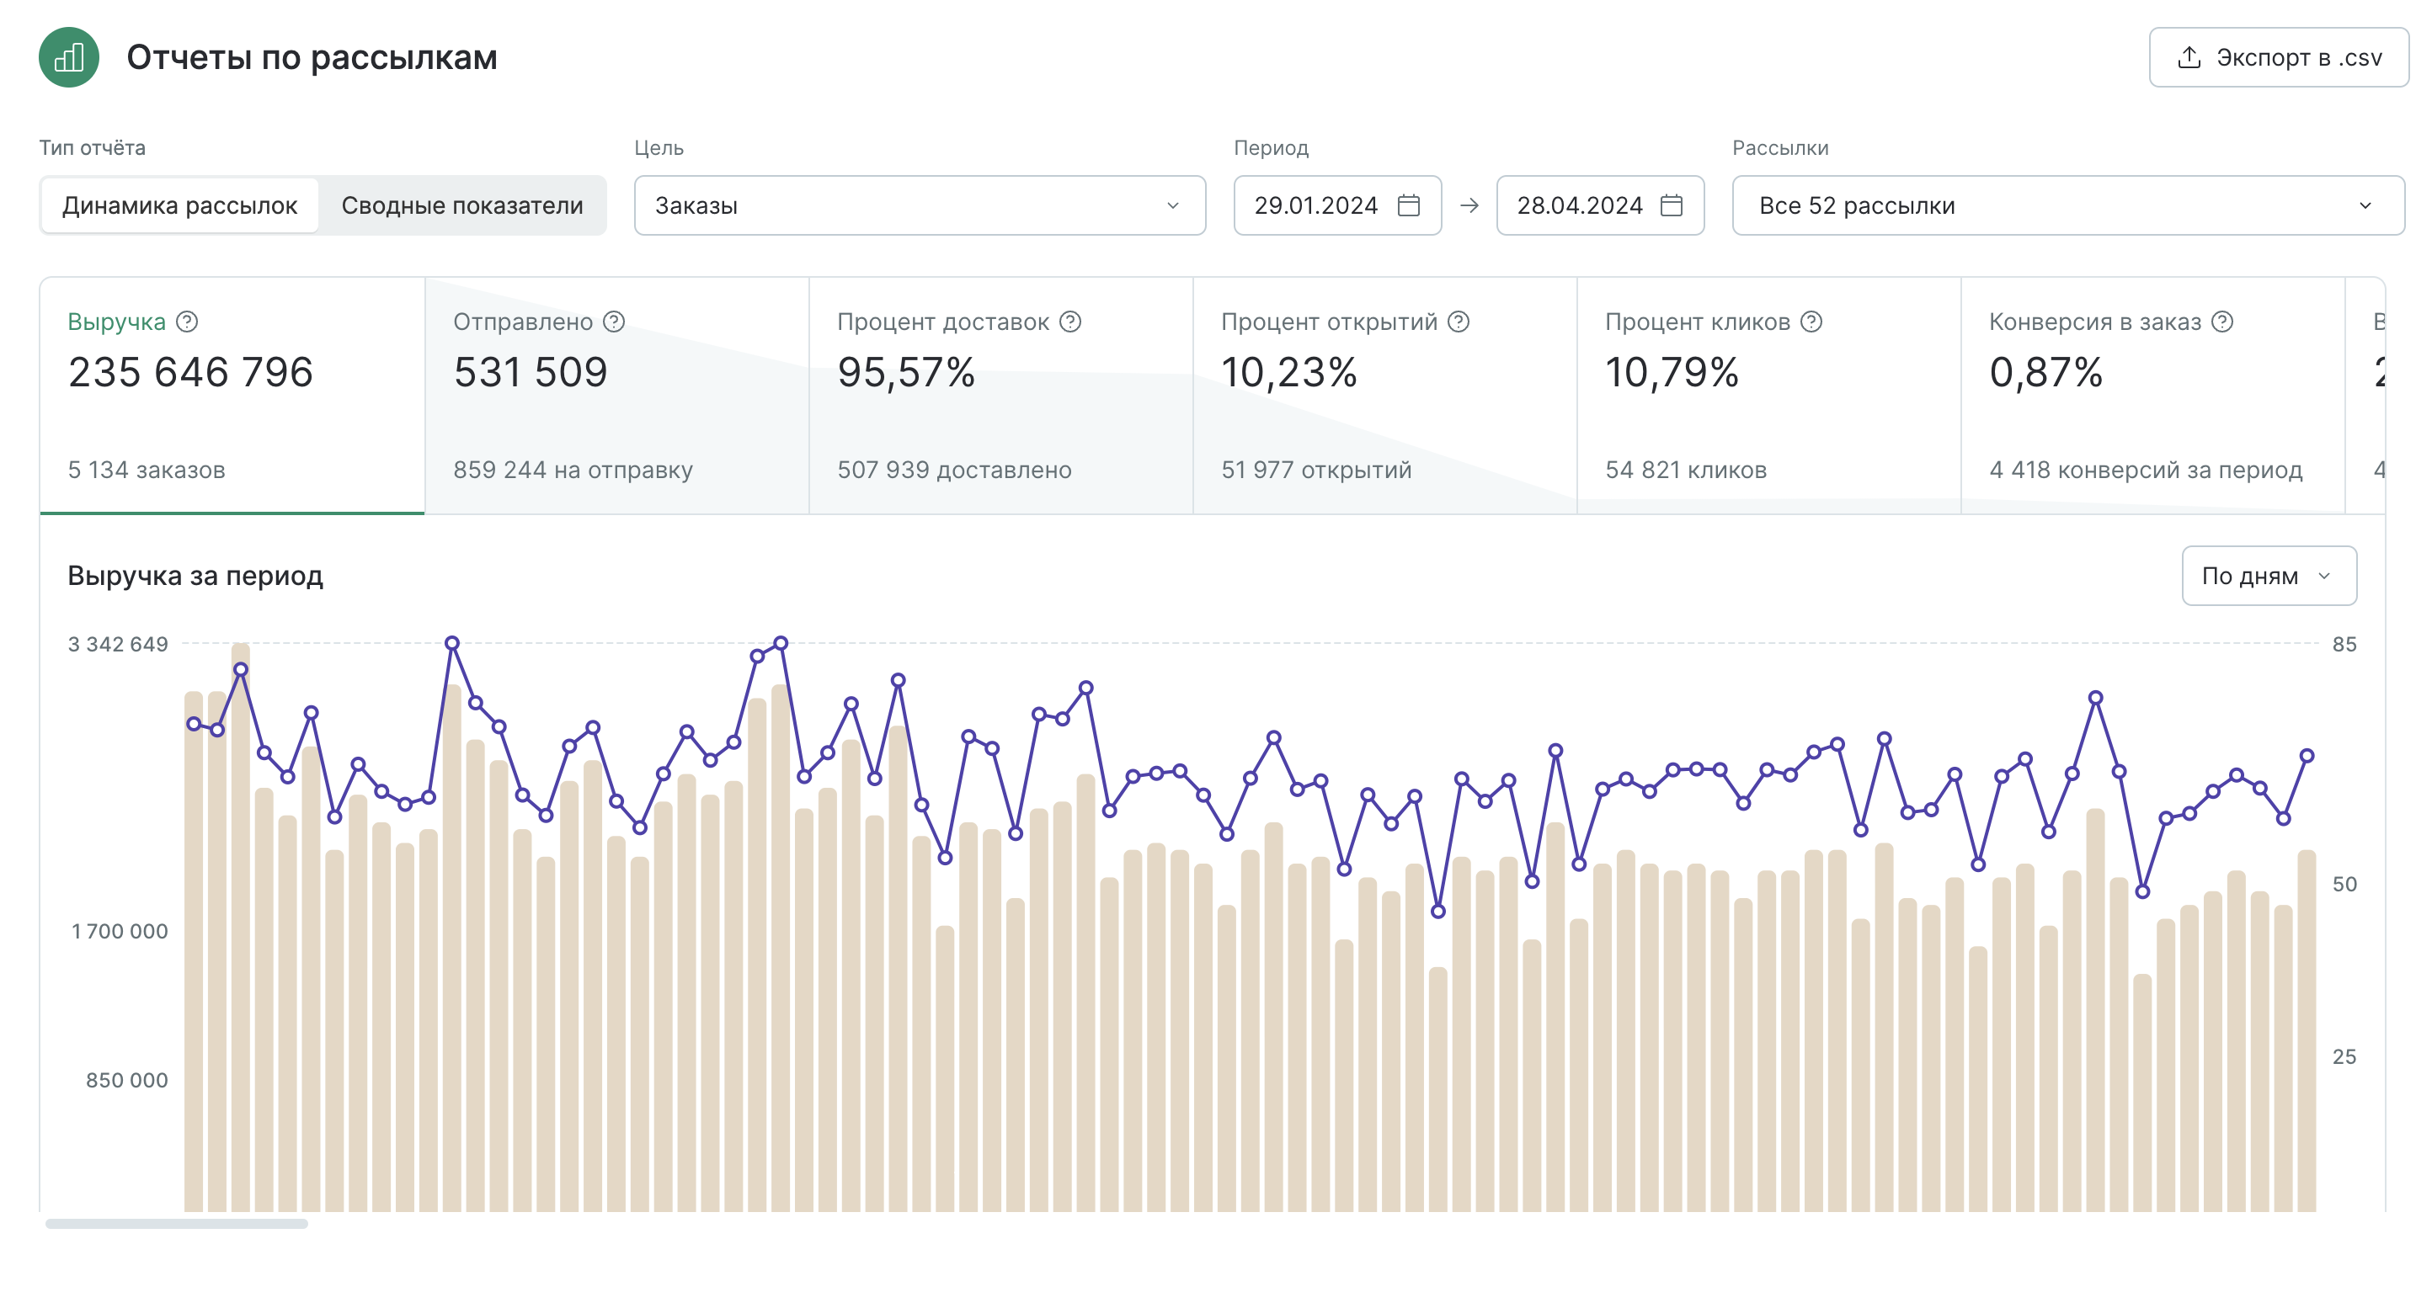
Task: Select the Процент доставок metric tab
Action: point(1000,396)
